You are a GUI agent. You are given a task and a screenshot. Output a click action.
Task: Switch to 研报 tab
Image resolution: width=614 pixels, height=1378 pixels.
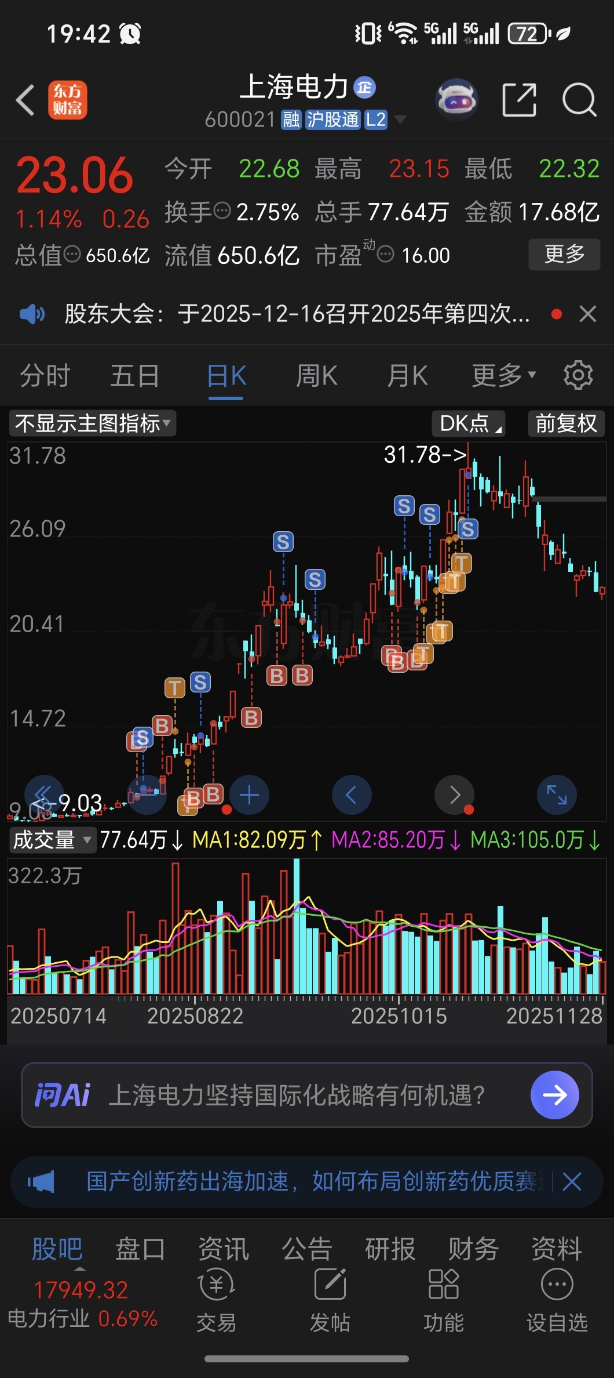point(390,1248)
